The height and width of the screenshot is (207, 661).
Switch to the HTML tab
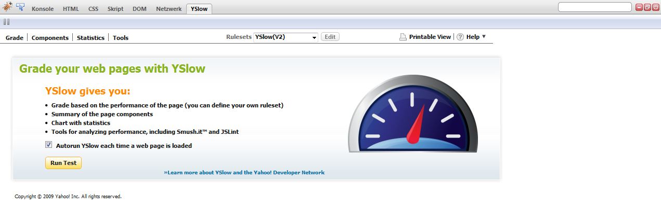coord(71,9)
